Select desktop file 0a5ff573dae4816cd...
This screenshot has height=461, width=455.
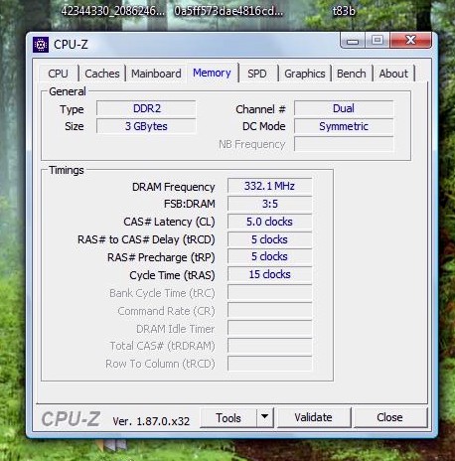[x=228, y=11]
